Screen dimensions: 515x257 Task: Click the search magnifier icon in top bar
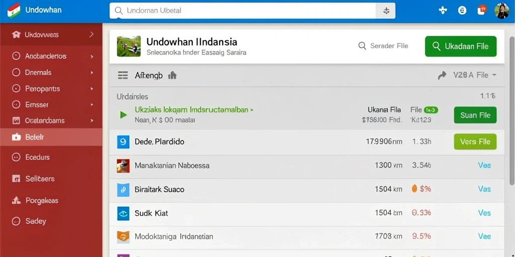click(119, 11)
